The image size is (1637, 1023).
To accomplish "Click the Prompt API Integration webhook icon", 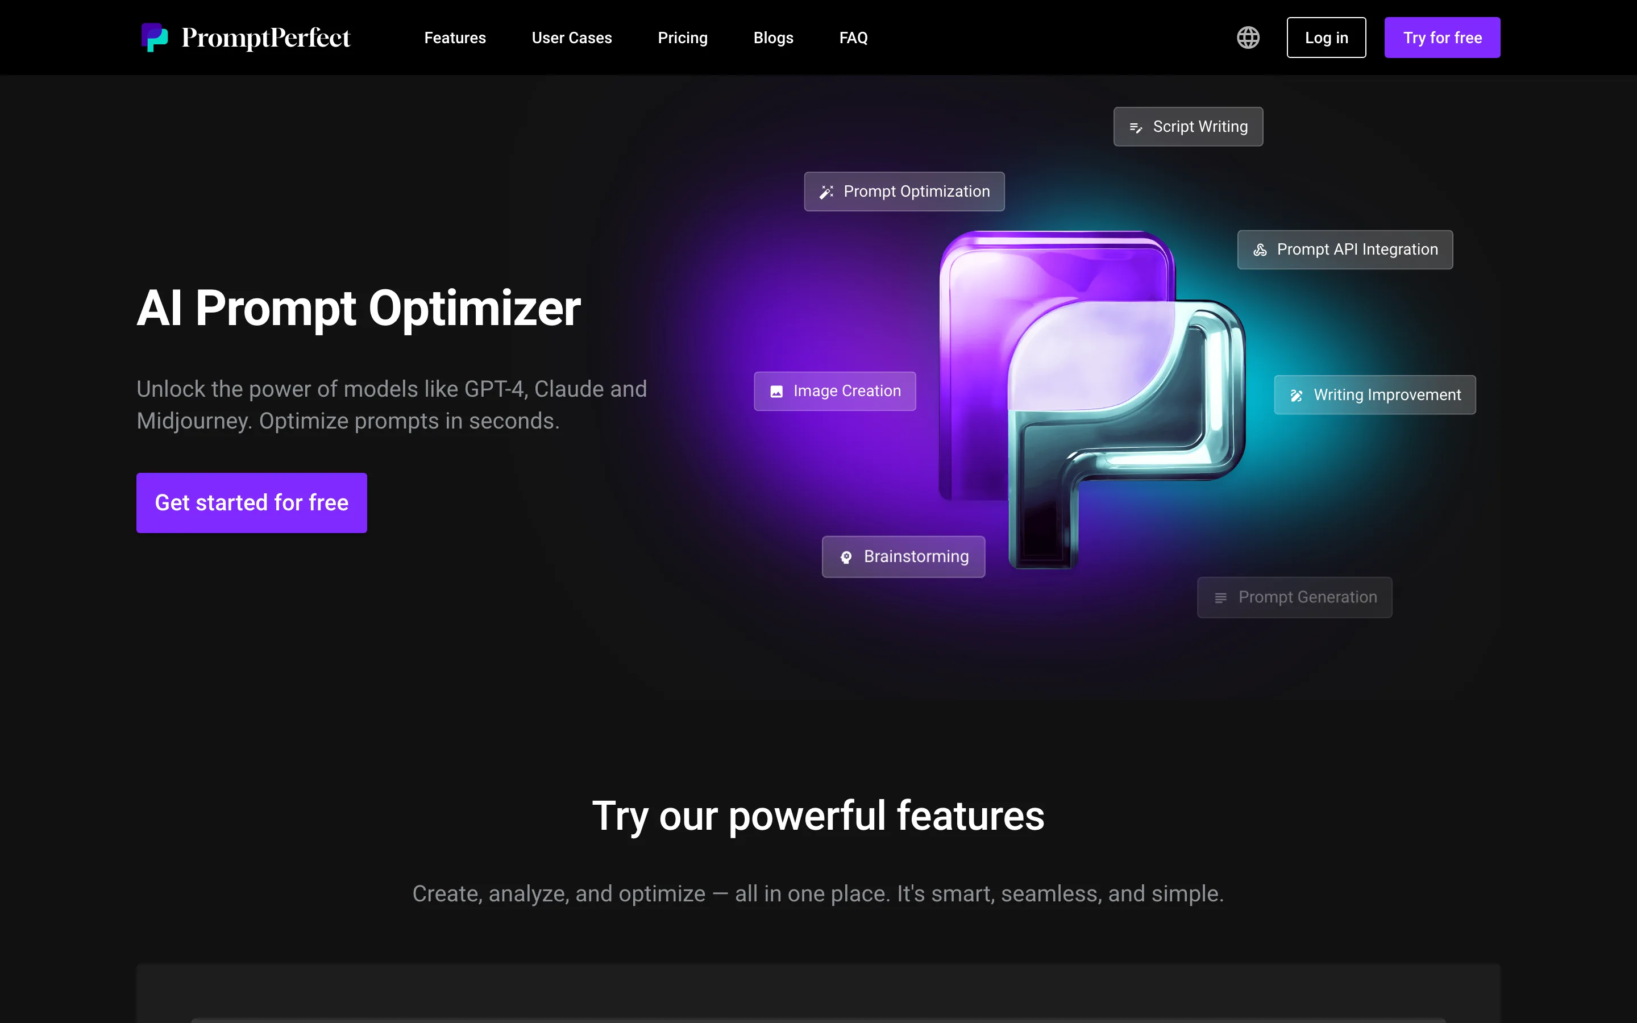I will tap(1260, 249).
